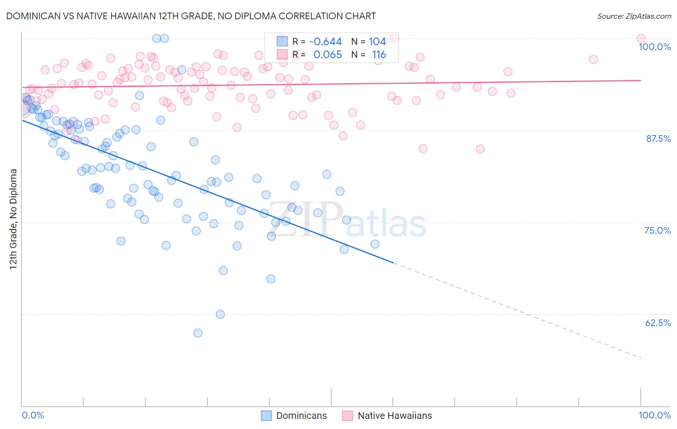Click the 100.0% x-axis label
677x429 pixels.
654,415
